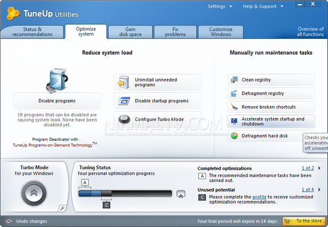Click the Undo changes link
Screen dimensions: 328x227
tap(31, 221)
